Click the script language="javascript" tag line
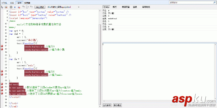 point(28,18)
